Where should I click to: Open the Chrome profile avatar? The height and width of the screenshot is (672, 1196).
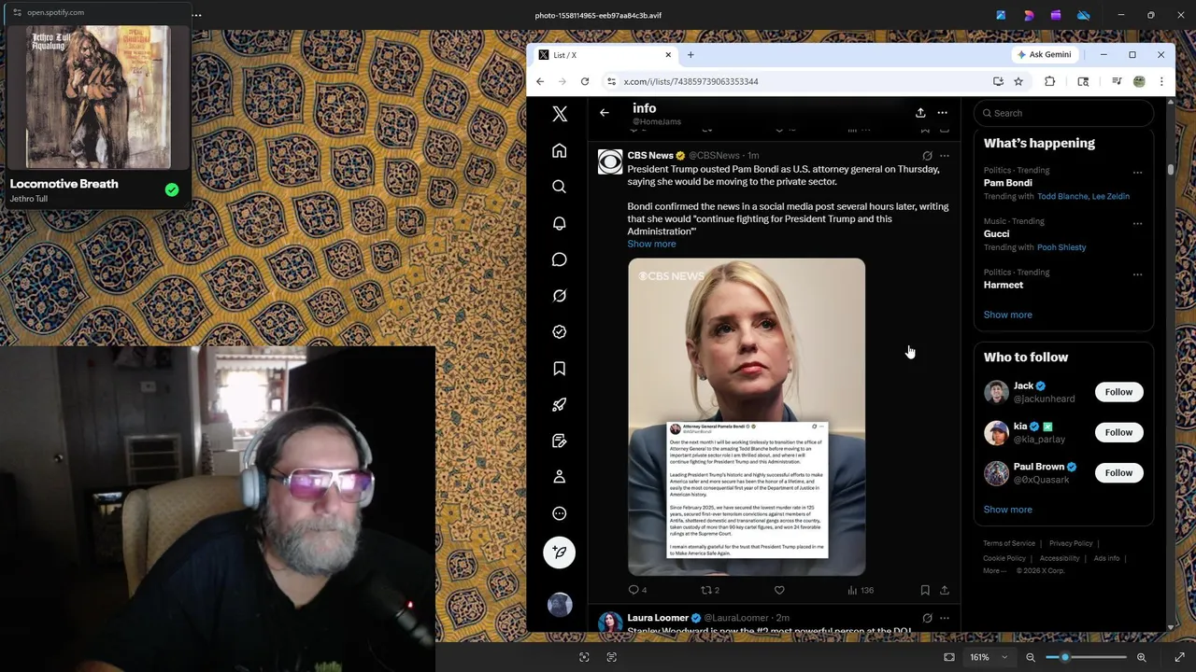1139,81
